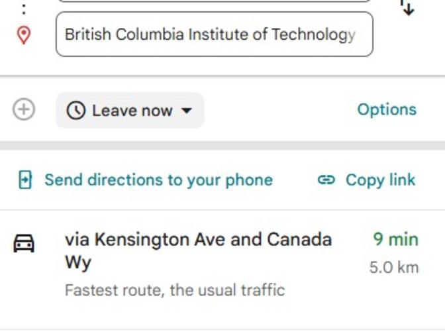Click the red destination pin icon
The width and height of the screenshot is (445, 332).
click(24, 34)
